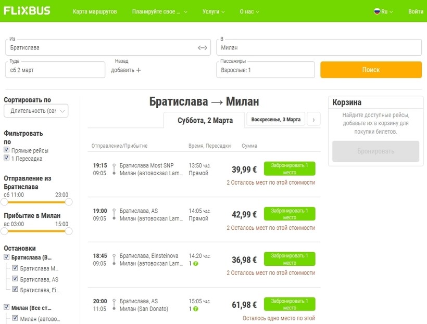Click transfer info icon on 20:00 trip
Screen dimensions: 427x324
196,309
